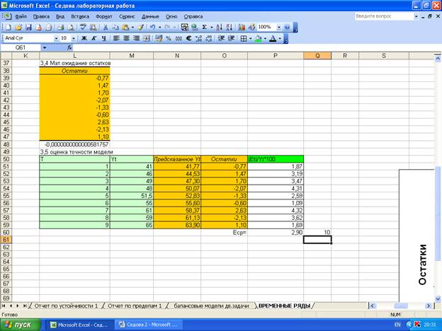Click the horizontal scrollbar thumb
The image size is (442, 331).
(x=401, y=306)
